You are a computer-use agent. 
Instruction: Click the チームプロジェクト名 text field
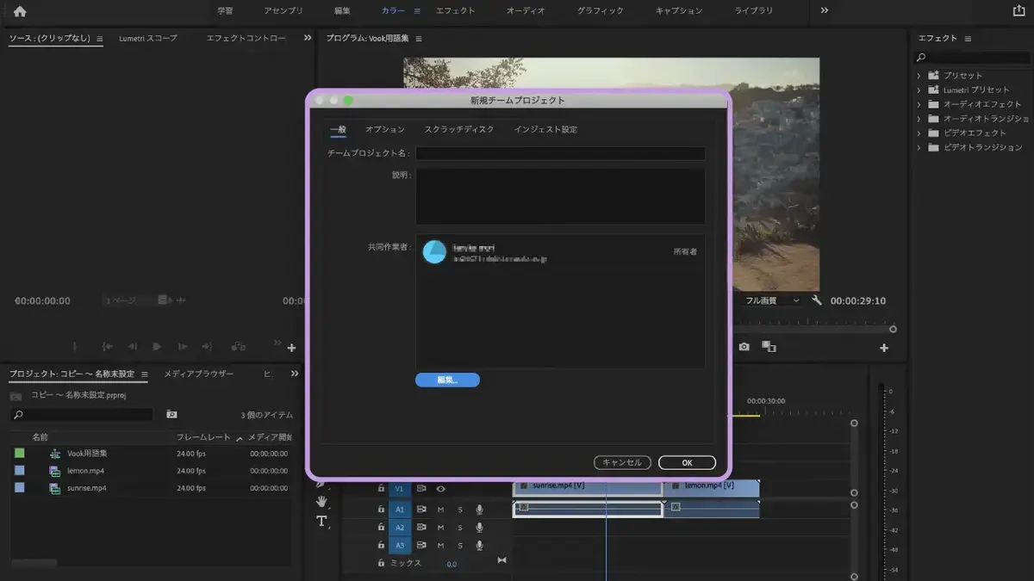560,153
